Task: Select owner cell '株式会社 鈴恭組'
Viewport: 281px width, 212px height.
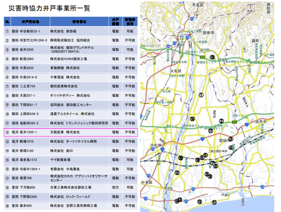Action: point(63,31)
